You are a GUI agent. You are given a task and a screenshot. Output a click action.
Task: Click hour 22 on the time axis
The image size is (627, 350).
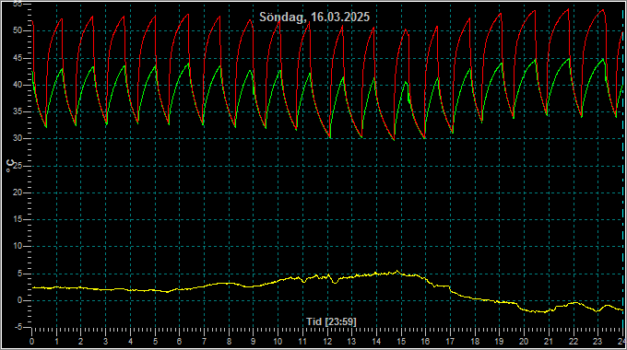coord(574,342)
